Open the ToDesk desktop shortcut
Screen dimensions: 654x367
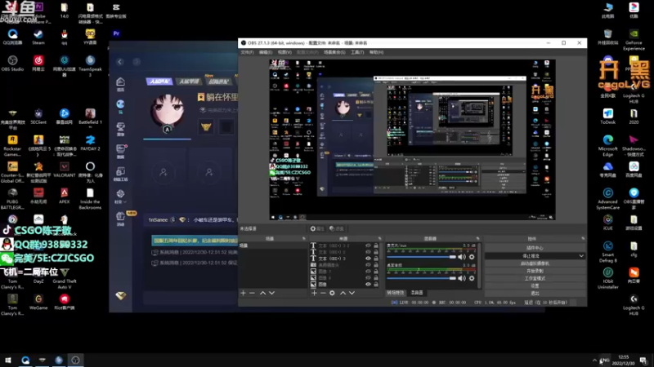(x=607, y=116)
